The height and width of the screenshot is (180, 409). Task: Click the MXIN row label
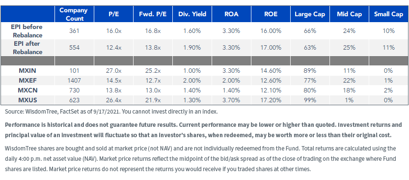click(27, 70)
